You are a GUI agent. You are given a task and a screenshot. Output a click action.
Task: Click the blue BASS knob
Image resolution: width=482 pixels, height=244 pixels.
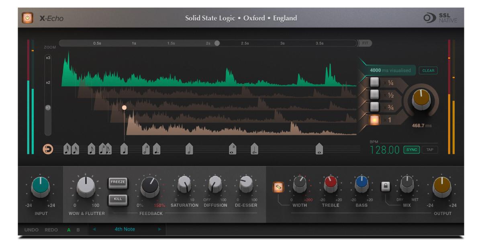click(x=361, y=184)
